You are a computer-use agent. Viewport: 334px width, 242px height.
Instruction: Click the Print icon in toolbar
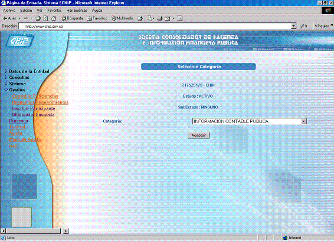click(x=160, y=18)
